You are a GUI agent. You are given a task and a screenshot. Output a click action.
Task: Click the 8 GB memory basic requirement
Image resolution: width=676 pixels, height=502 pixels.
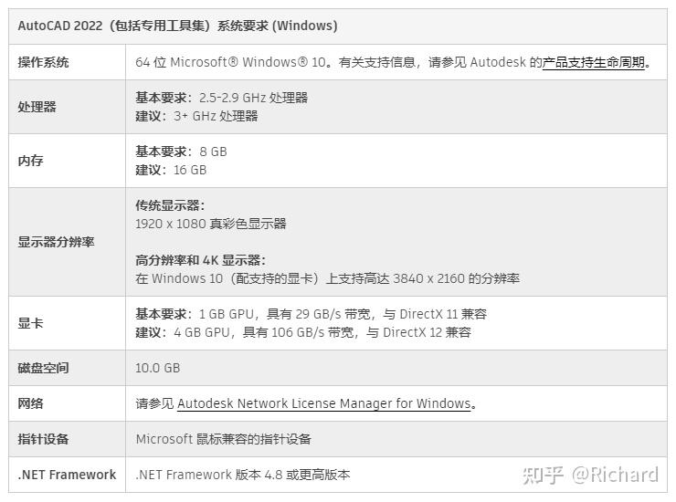click(181, 152)
